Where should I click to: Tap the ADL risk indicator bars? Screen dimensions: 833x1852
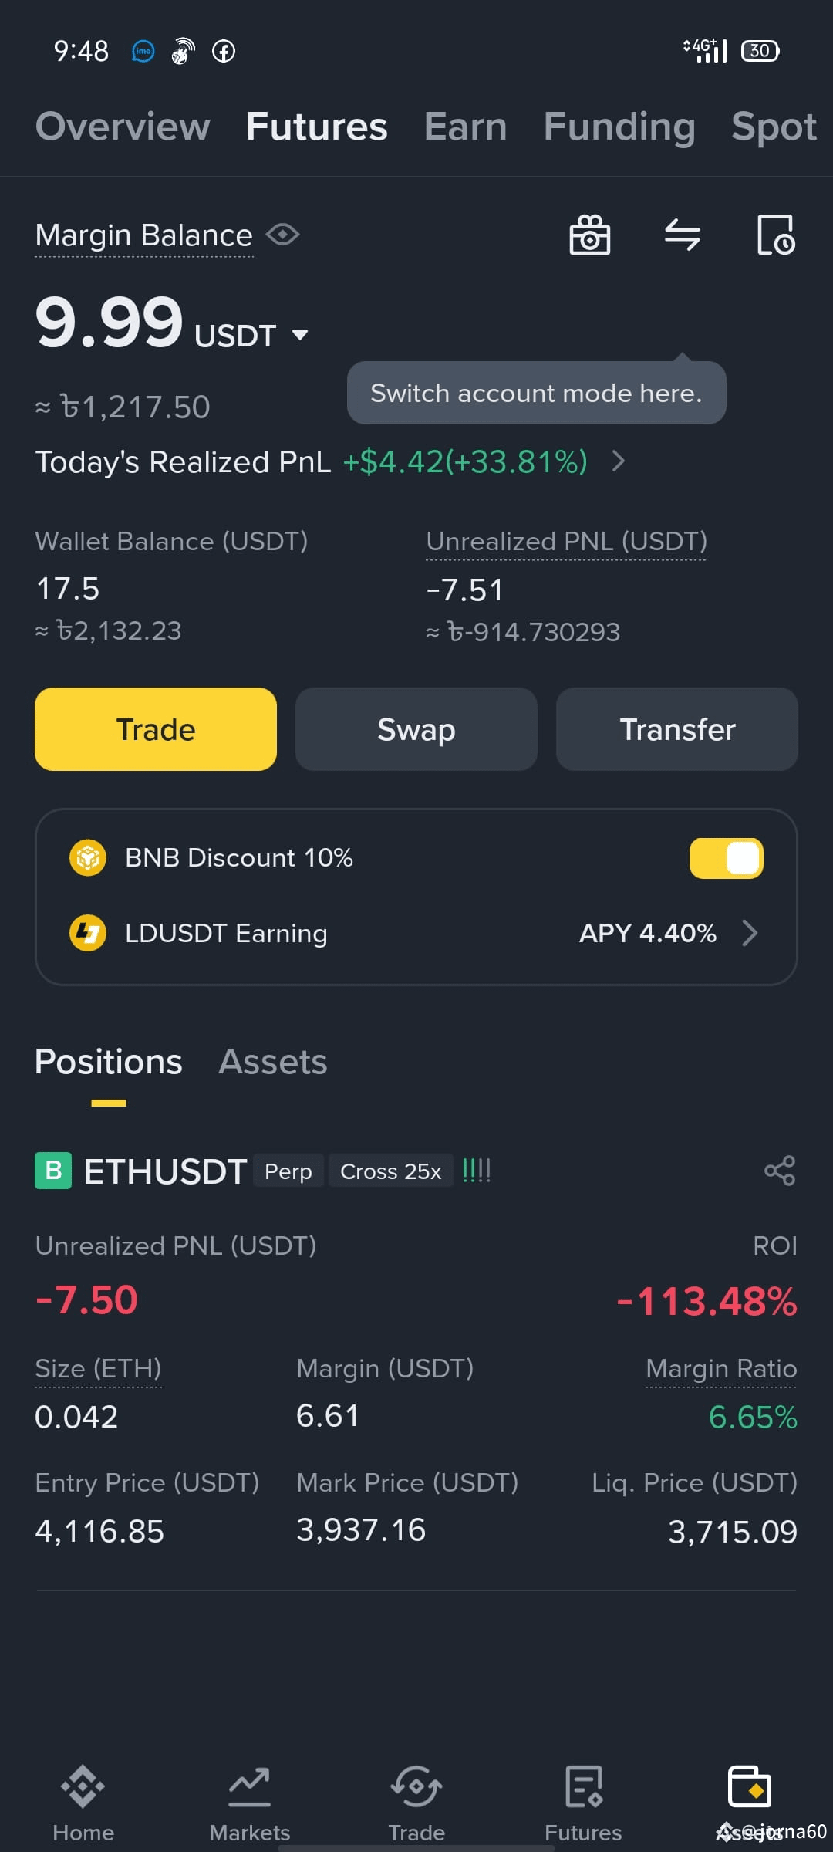coord(476,1171)
